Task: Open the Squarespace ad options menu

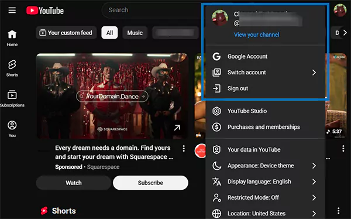Action: tap(184, 148)
